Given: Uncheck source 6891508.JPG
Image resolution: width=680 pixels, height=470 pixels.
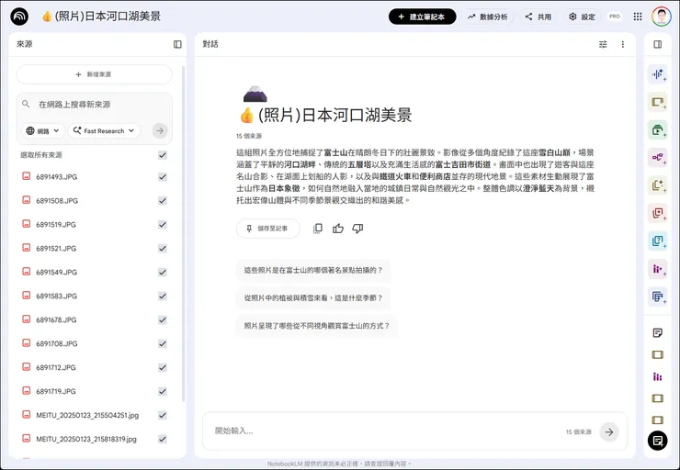Looking at the screenshot, I should tap(163, 200).
